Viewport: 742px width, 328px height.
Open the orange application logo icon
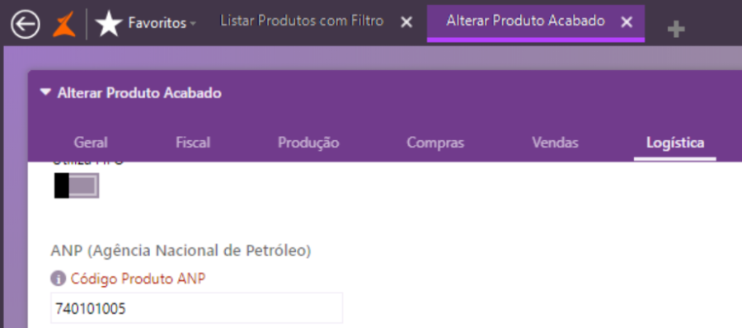click(x=63, y=25)
